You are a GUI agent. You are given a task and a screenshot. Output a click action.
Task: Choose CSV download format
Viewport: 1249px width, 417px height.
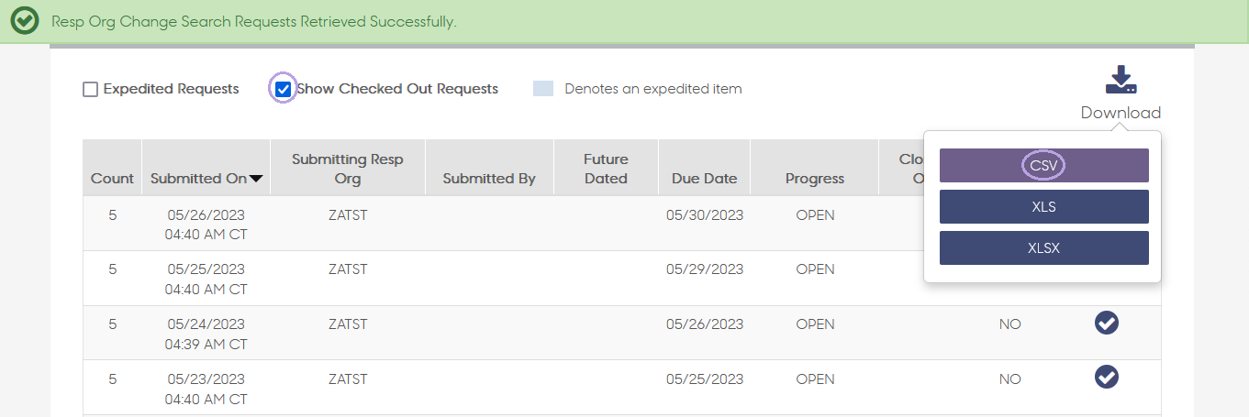[1044, 165]
